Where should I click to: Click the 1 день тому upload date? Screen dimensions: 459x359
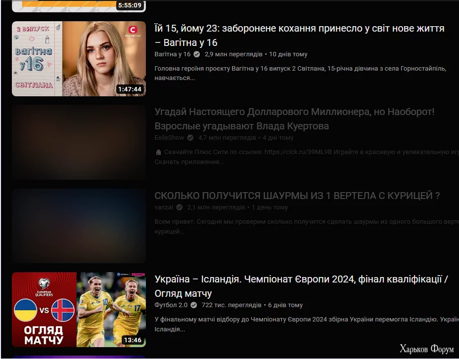(x=270, y=207)
